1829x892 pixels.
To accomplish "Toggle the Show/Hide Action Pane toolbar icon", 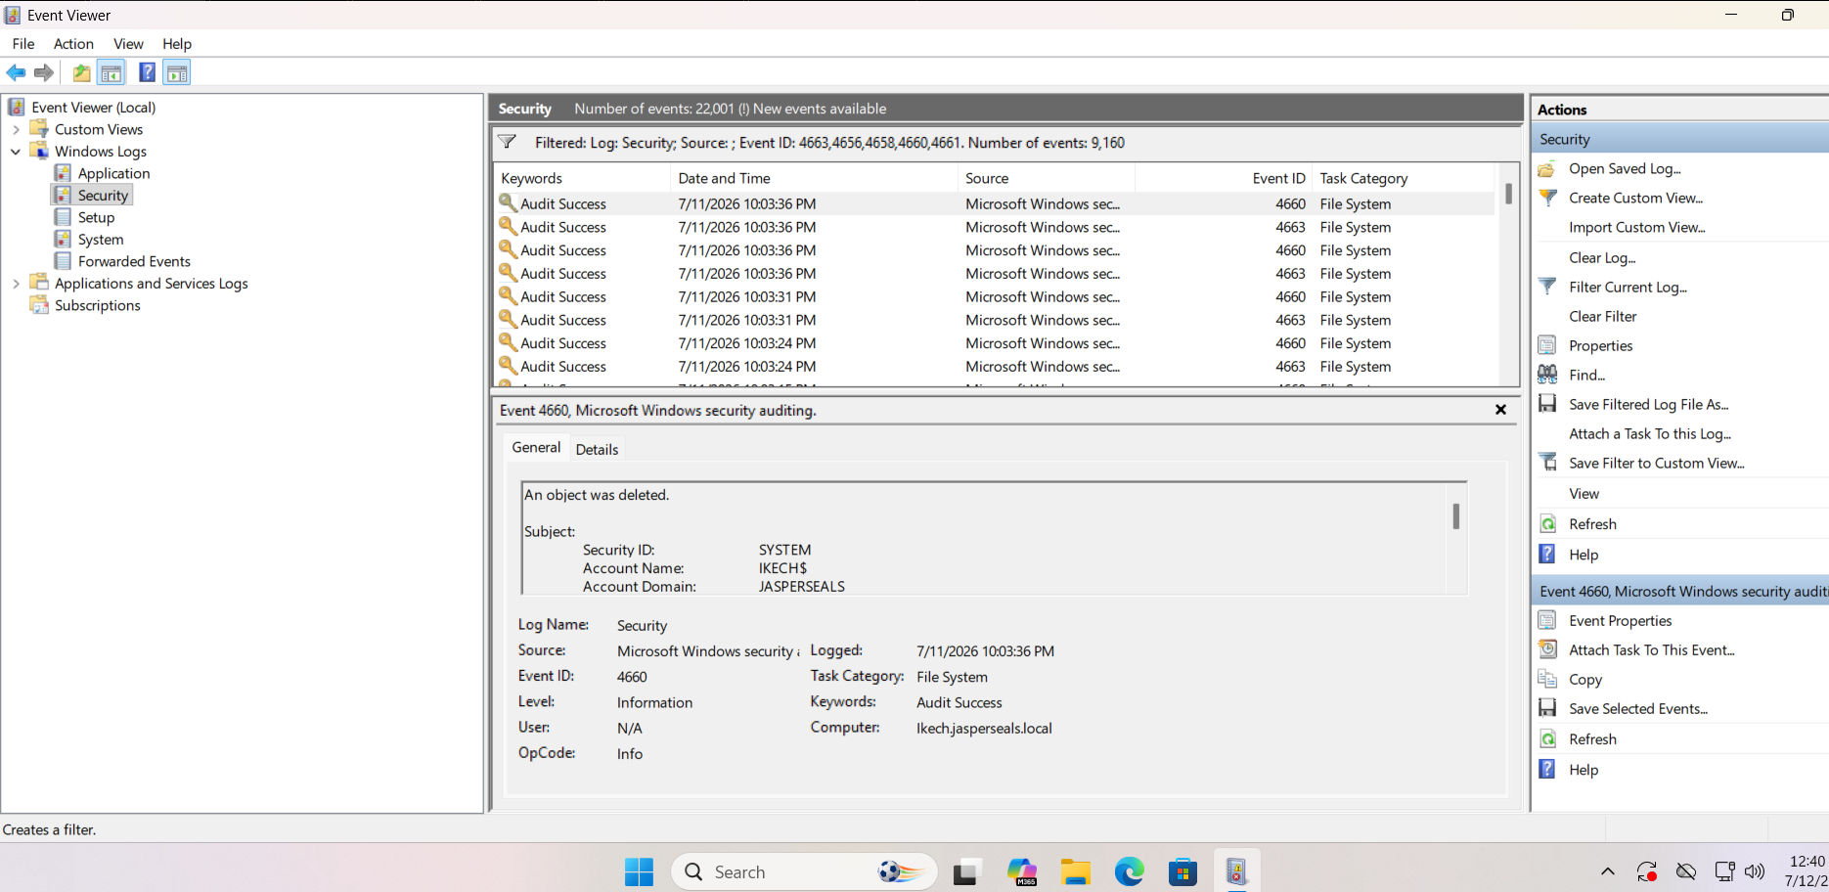I will [x=177, y=72].
